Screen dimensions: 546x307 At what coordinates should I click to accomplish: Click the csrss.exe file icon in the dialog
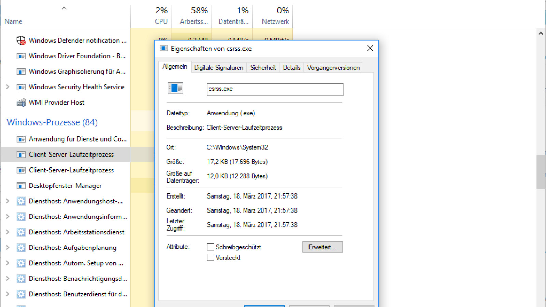click(x=175, y=88)
